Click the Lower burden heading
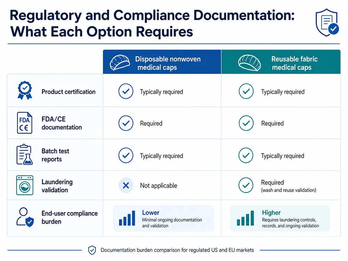 [151, 213]
